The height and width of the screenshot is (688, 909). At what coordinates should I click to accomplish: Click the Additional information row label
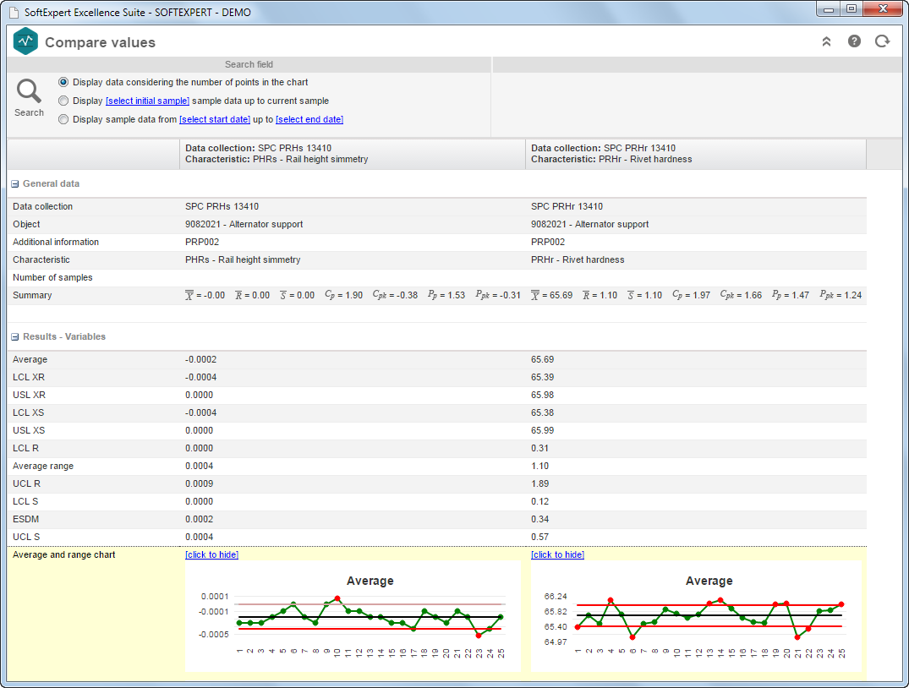(x=56, y=242)
